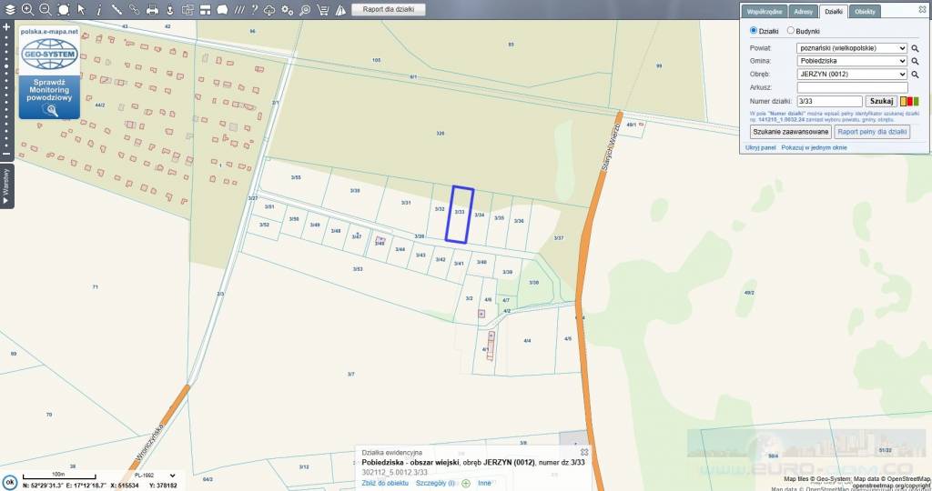
Task: Open the Powiat dropdown
Action: pyautogui.click(x=852, y=48)
